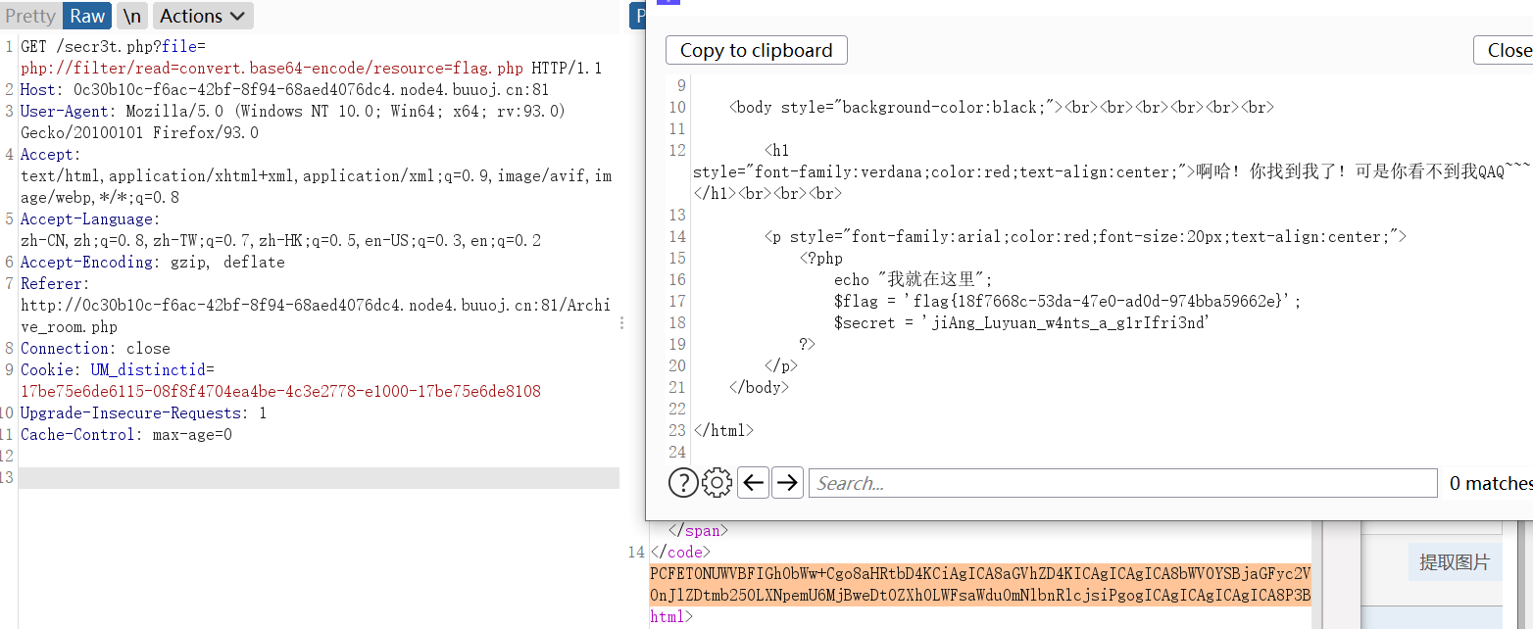Click the User-Agent header name
The image size is (1533, 629).
[67, 111]
